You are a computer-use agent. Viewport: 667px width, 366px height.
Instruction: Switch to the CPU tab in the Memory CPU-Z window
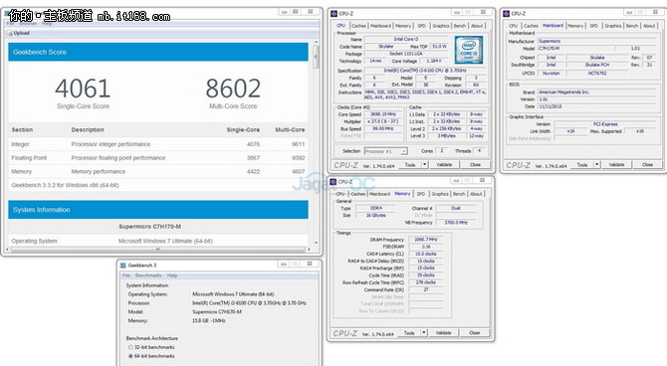coord(340,194)
